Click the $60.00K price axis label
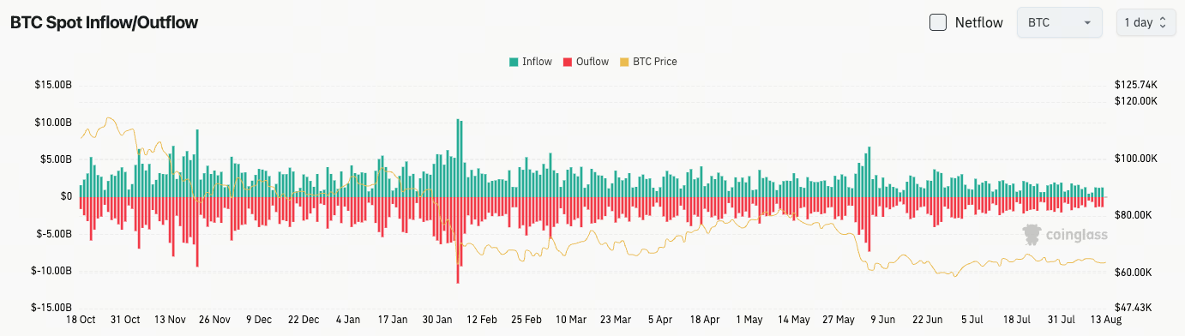This screenshot has height=336, width=1185. pos(1134,273)
